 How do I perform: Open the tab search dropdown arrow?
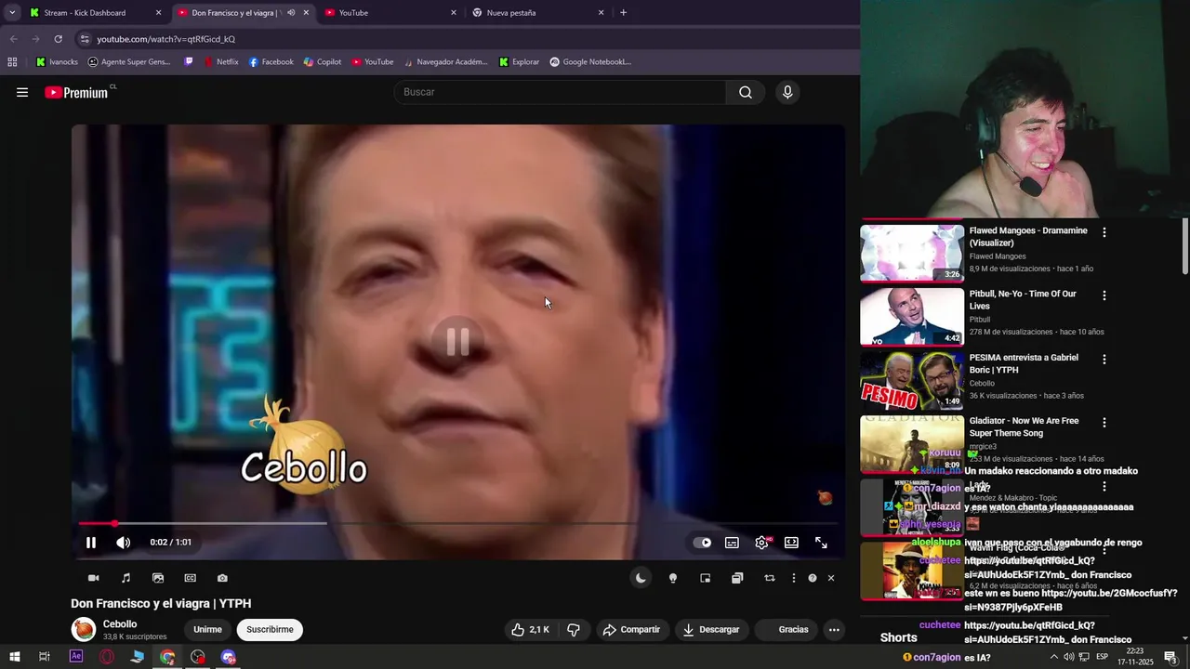[x=11, y=13]
